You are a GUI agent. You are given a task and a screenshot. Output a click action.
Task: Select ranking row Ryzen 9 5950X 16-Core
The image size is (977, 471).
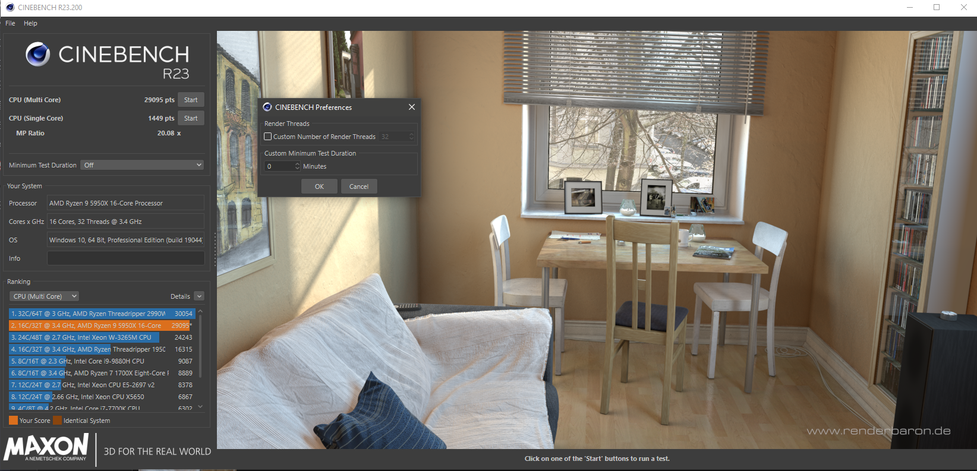tap(102, 325)
